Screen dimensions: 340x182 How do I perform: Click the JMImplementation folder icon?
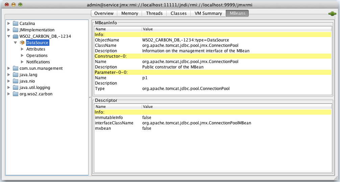[16, 30]
